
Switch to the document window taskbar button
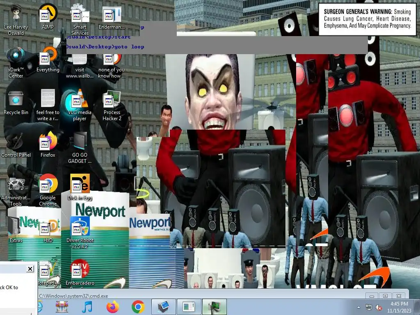189,307
